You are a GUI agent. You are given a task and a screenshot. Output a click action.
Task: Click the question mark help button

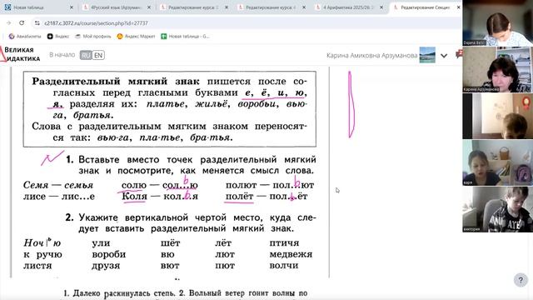(521, 280)
